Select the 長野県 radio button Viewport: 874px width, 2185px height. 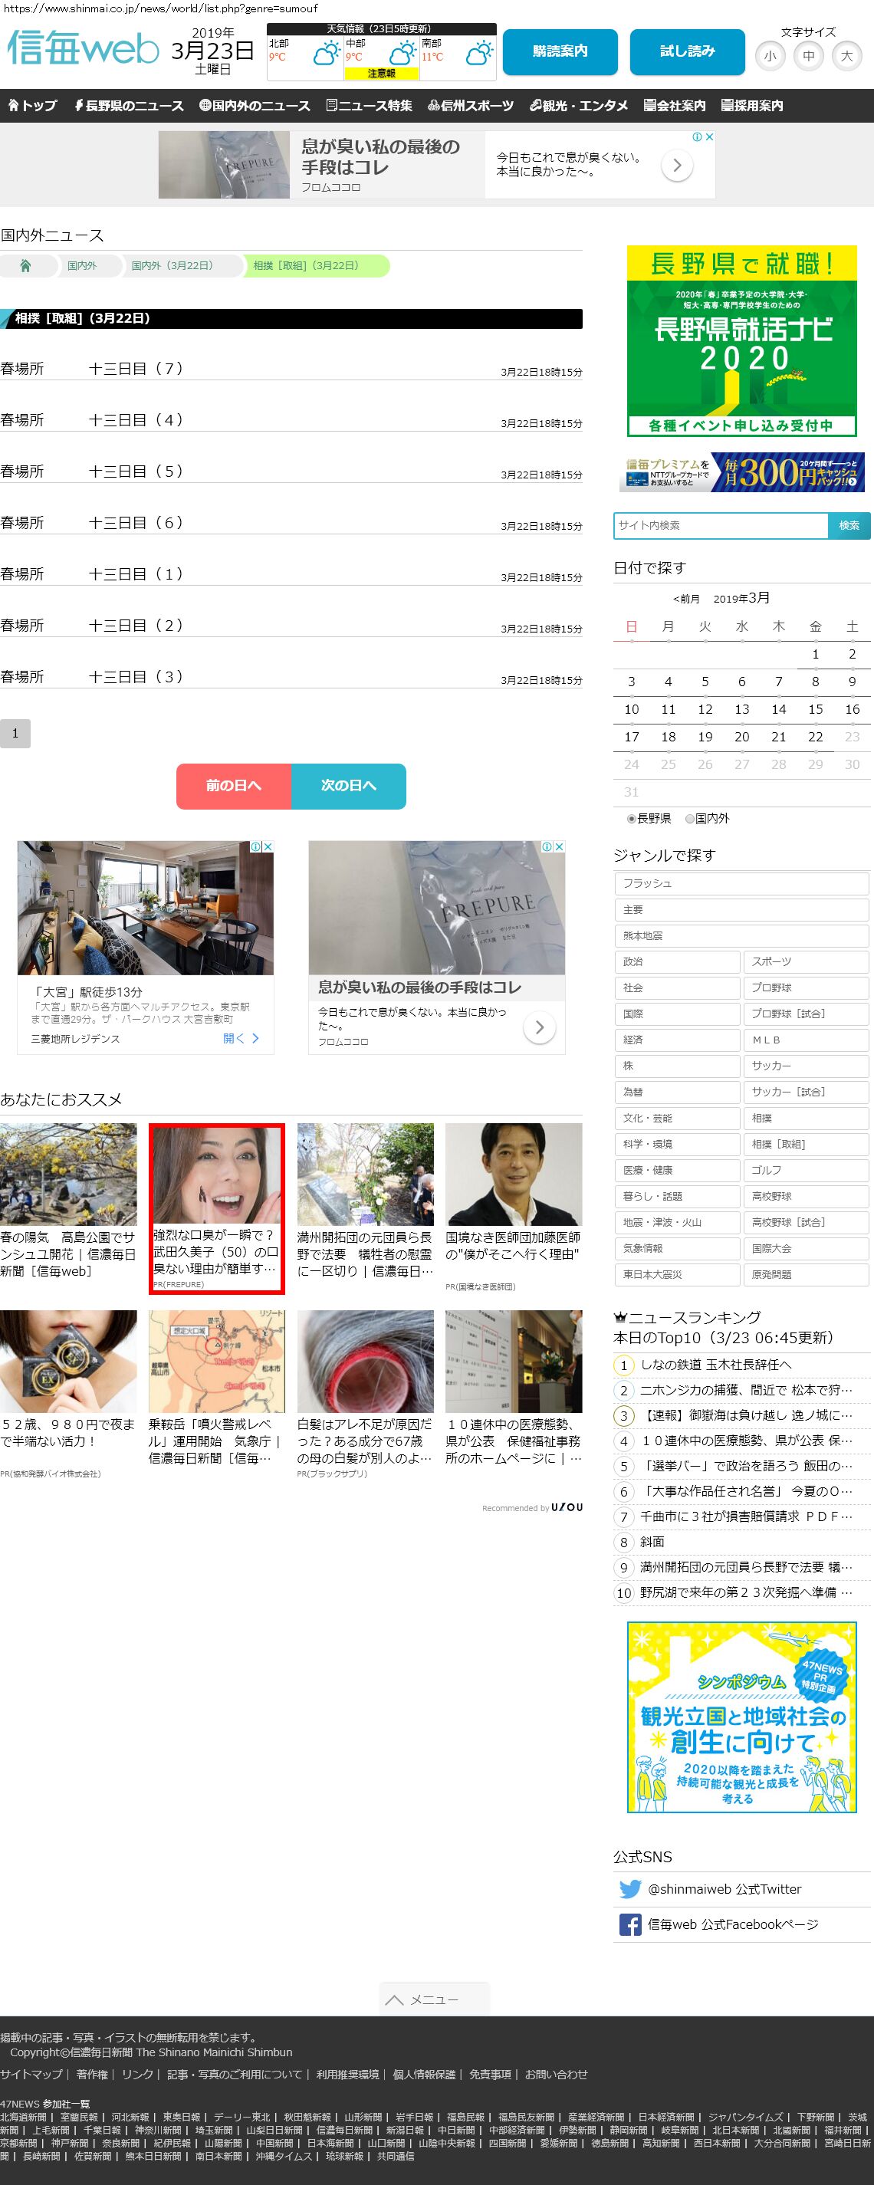(631, 819)
